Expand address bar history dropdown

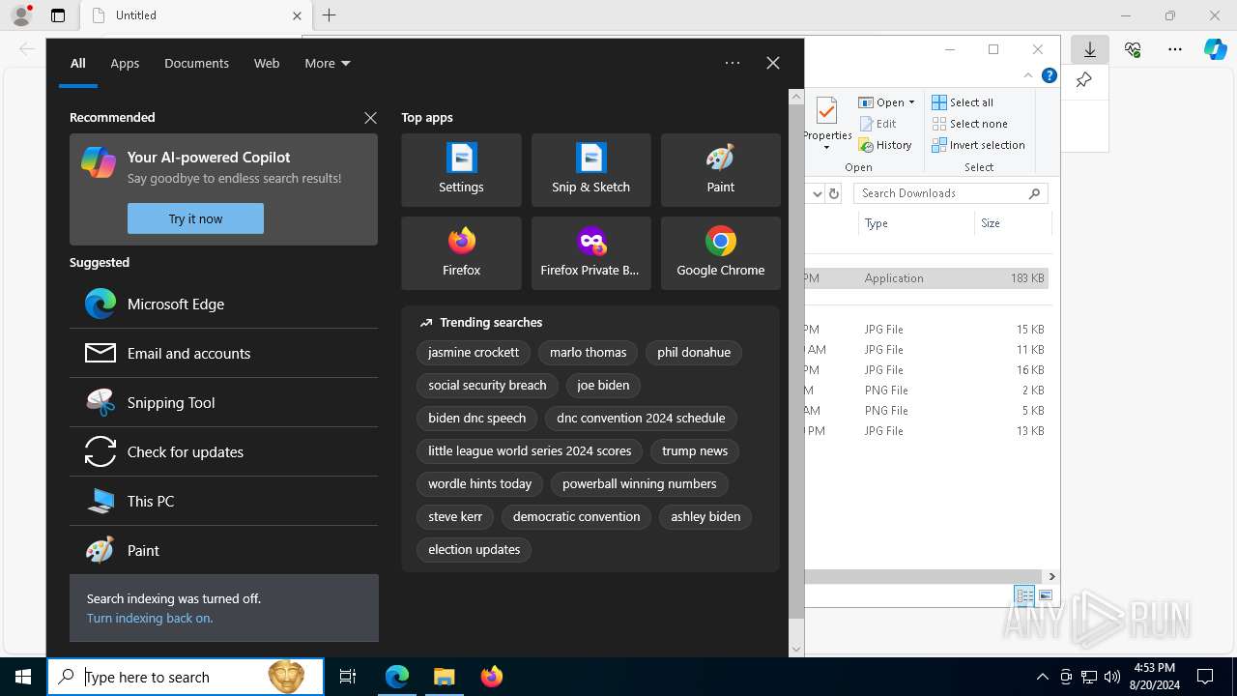point(817,193)
